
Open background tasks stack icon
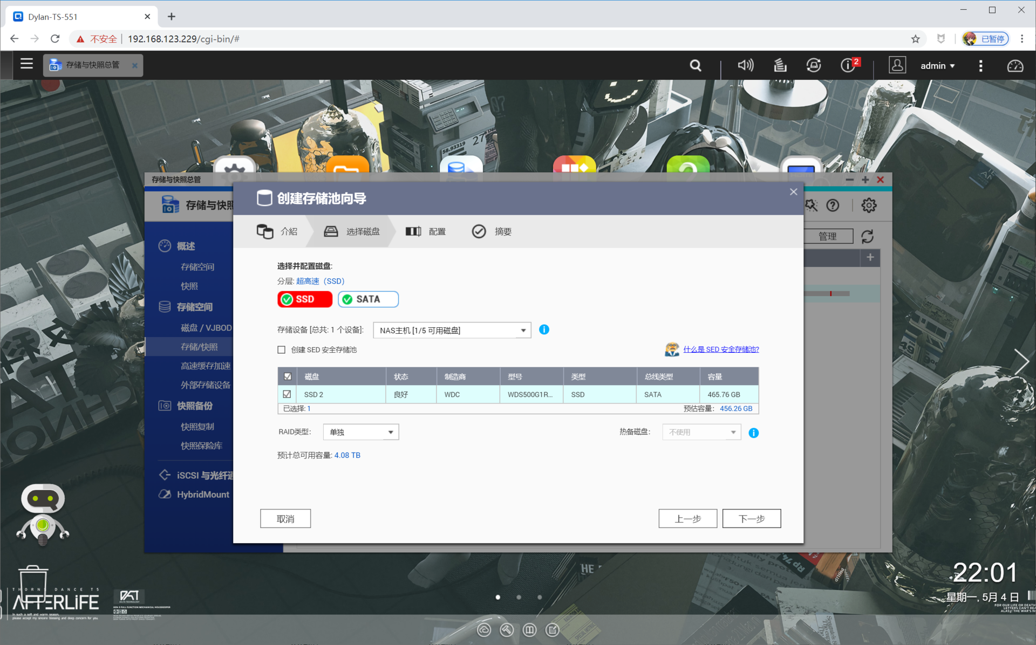pyautogui.click(x=780, y=66)
